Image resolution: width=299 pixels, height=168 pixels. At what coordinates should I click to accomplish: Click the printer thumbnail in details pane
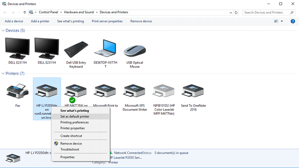[x=13, y=158]
